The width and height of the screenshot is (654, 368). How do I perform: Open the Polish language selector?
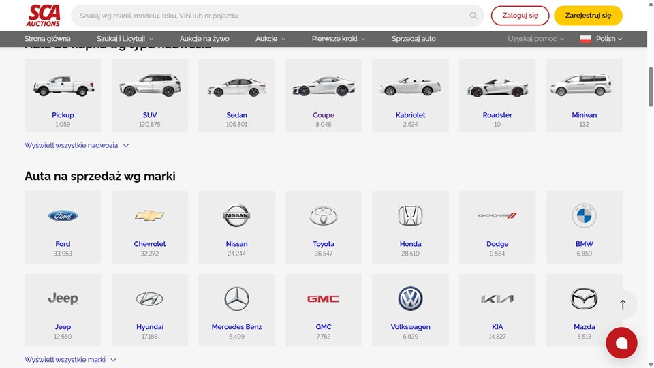pos(601,39)
